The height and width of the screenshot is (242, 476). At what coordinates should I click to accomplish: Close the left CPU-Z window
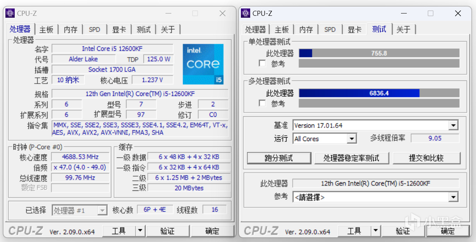[222, 13]
